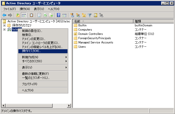Screen dimensions: 175x114
Task: Open Help via blue question mark icon
Action: pyautogui.click(x=58, y=15)
